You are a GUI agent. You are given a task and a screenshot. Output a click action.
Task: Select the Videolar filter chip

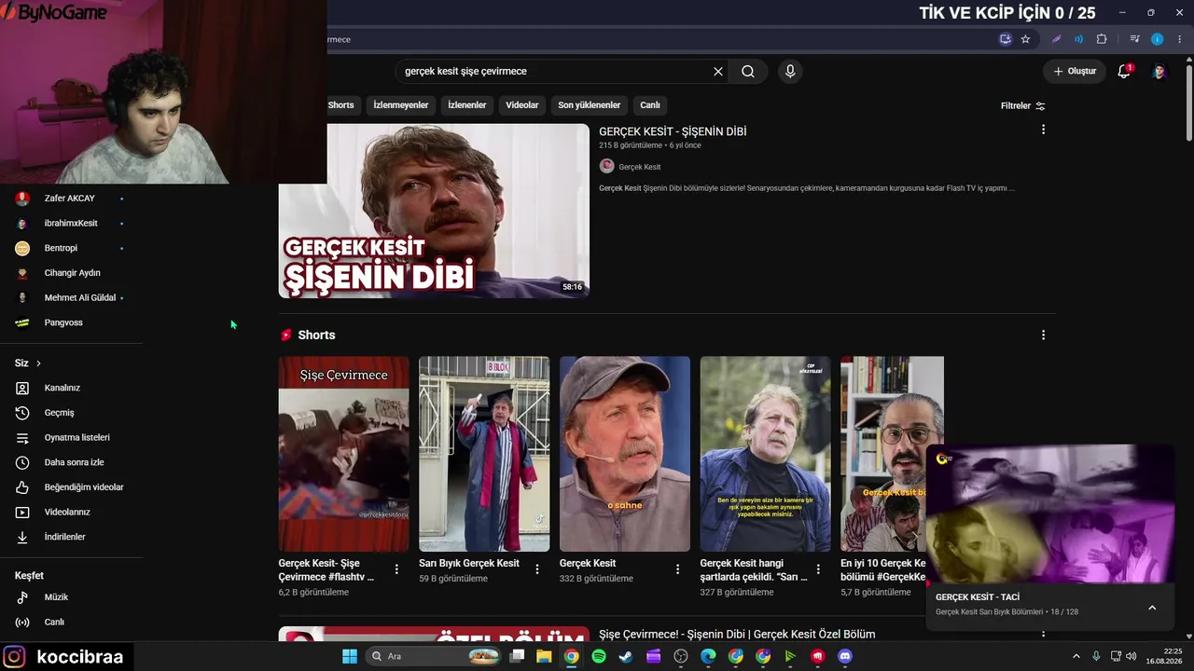coord(522,105)
